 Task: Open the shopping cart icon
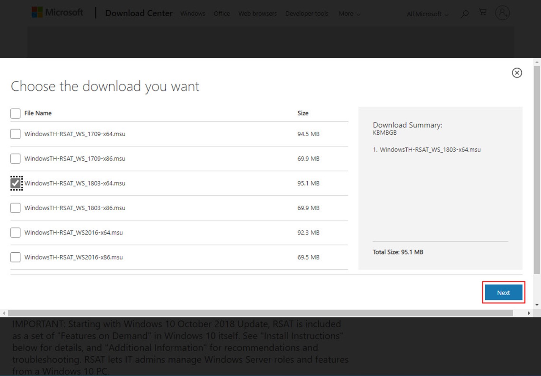point(483,12)
